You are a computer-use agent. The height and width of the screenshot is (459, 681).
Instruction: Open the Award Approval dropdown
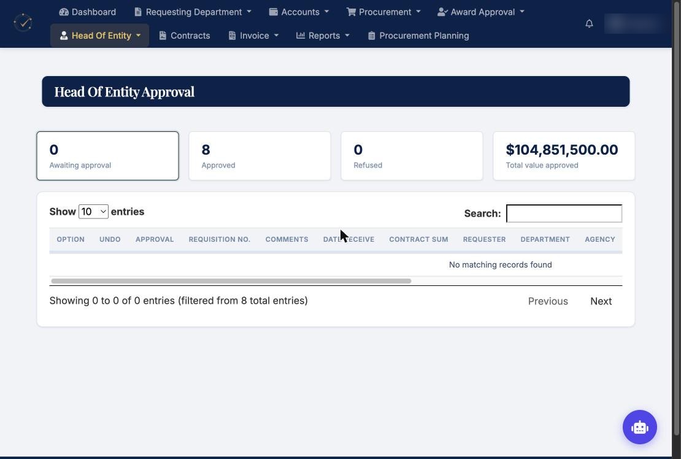(481, 12)
